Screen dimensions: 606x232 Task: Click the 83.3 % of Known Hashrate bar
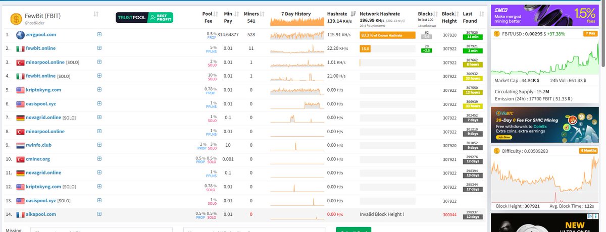(387, 35)
